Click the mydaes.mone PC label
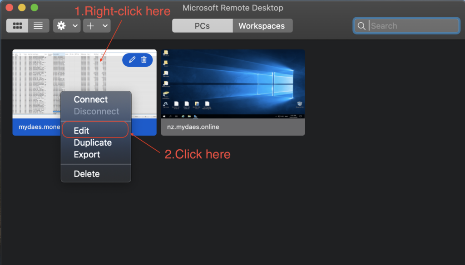This screenshot has height=265, width=465. tap(39, 127)
